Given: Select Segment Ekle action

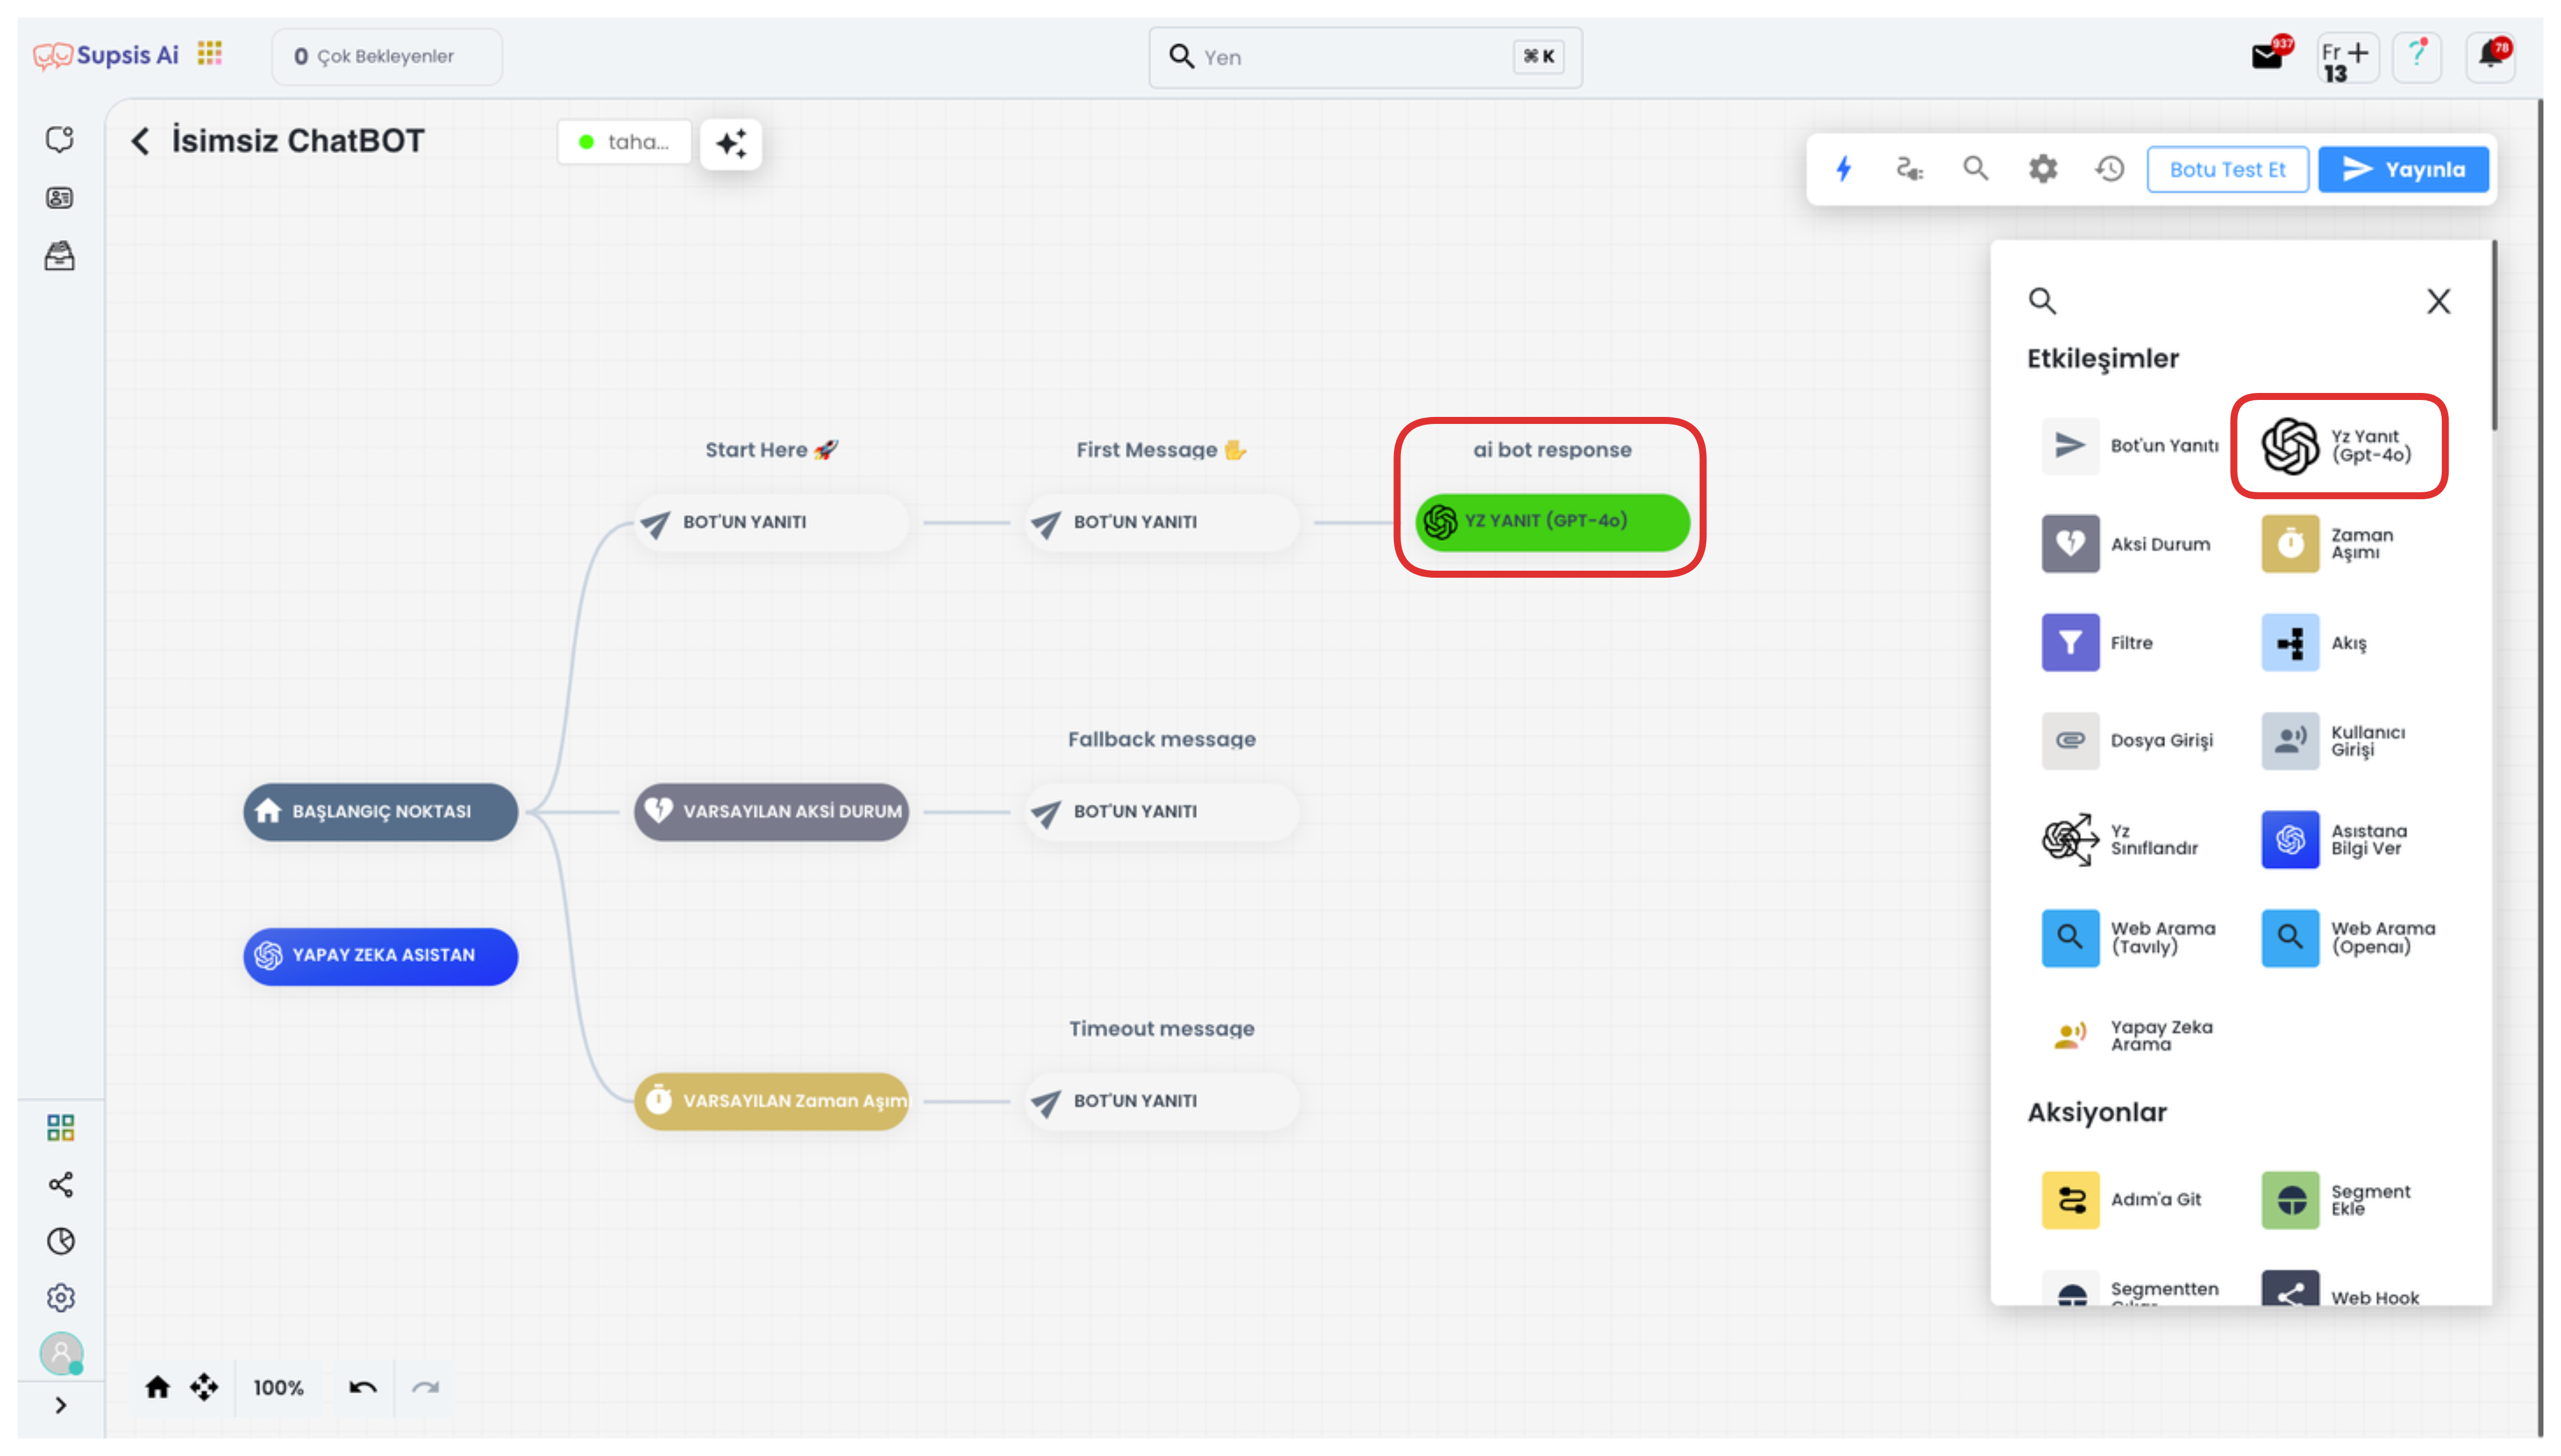Looking at the screenshot, I should (2337, 1200).
